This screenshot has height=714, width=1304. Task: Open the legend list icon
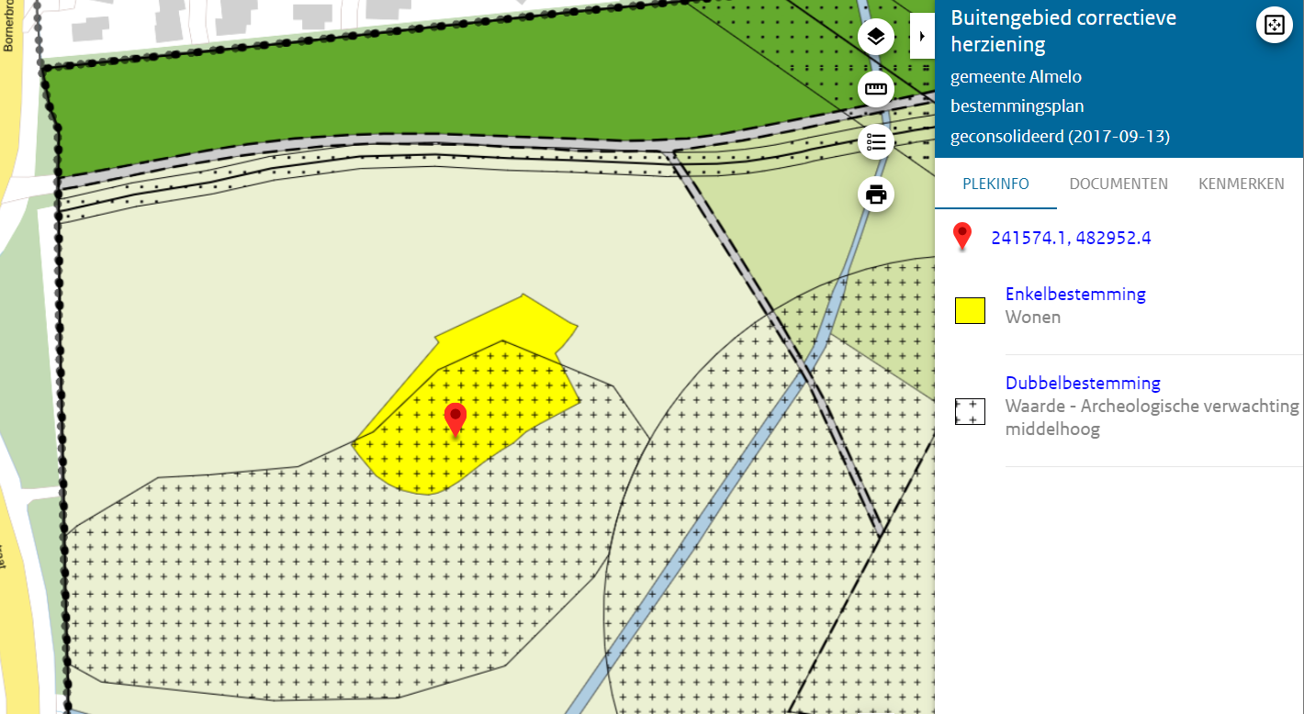click(x=876, y=142)
